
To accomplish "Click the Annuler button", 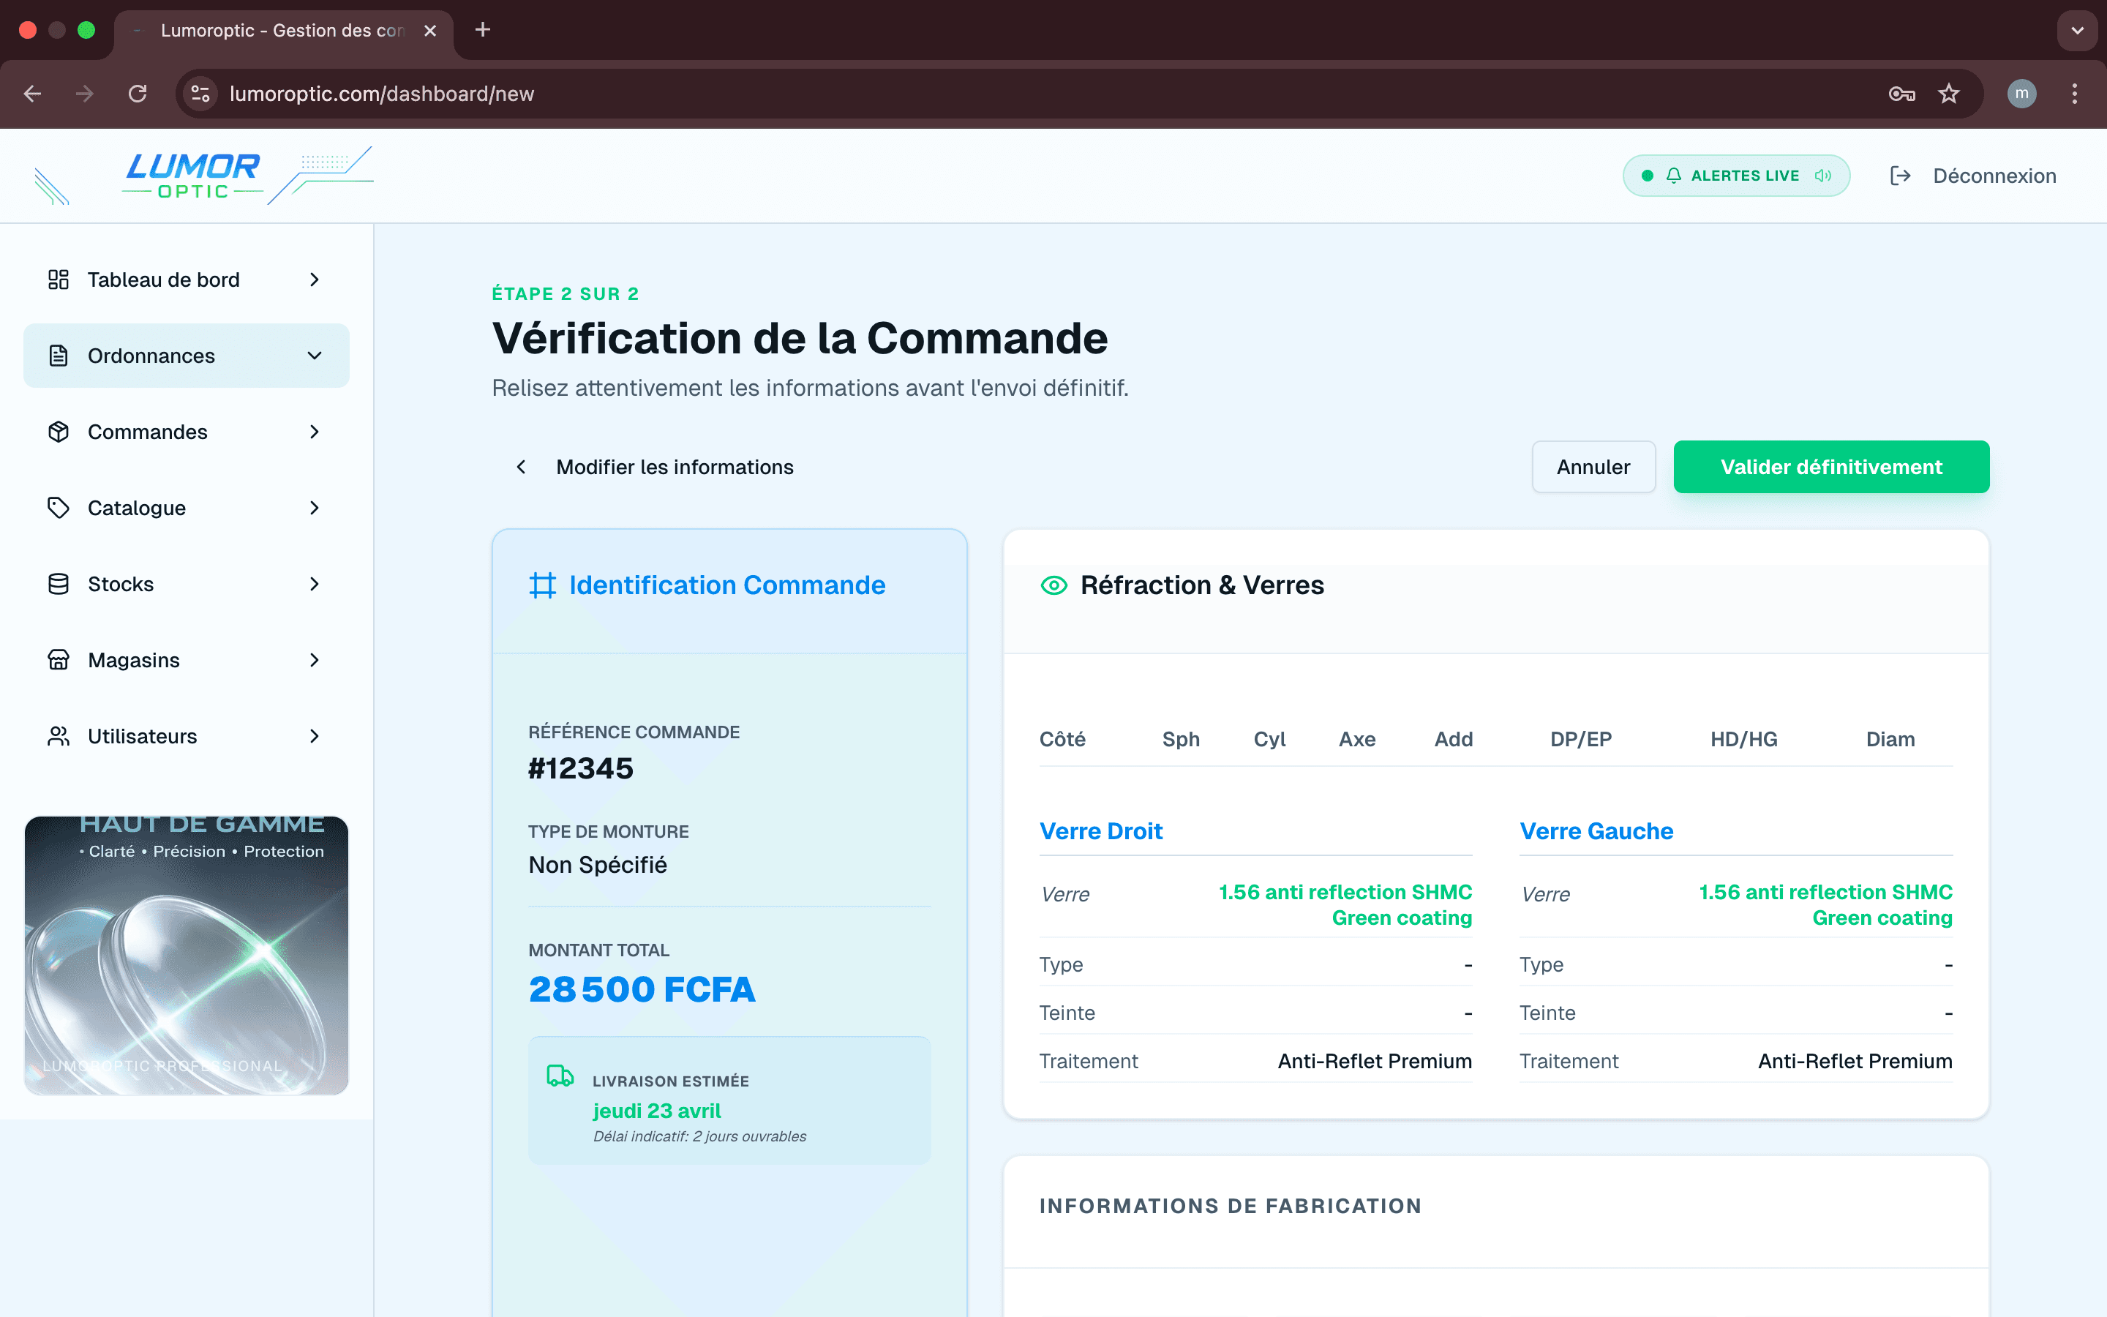I will [1593, 467].
